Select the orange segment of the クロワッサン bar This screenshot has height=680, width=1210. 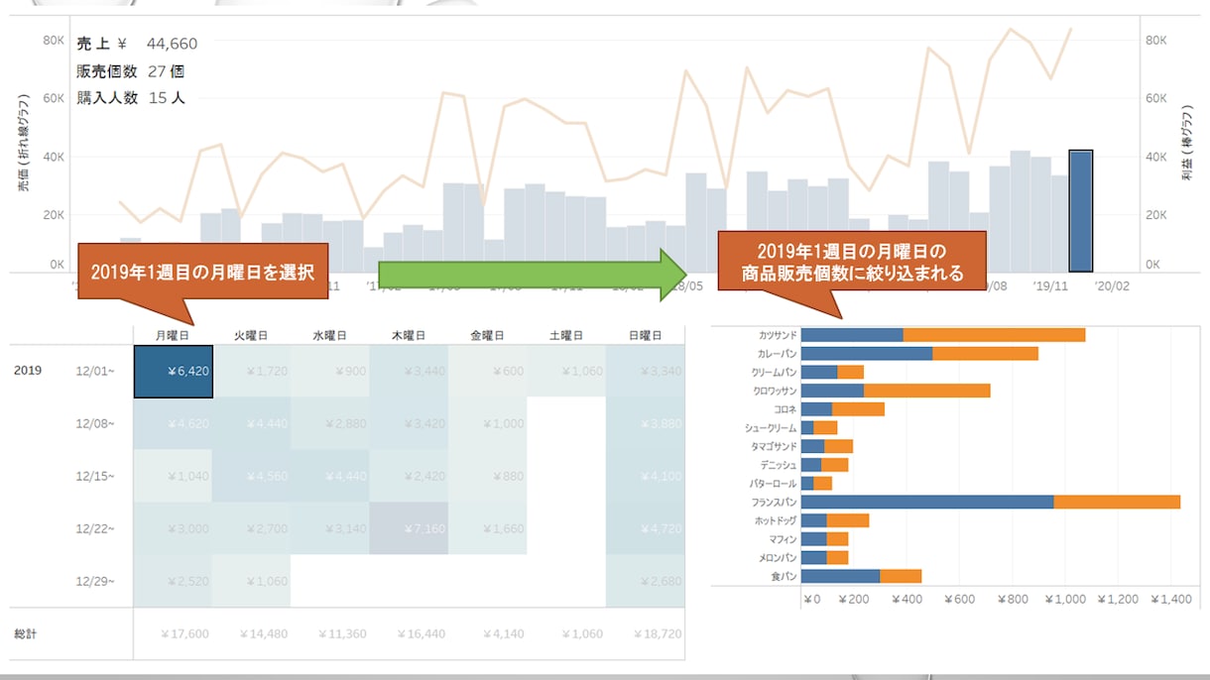coord(927,391)
